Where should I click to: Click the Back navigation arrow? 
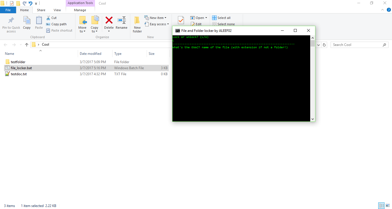5,44
